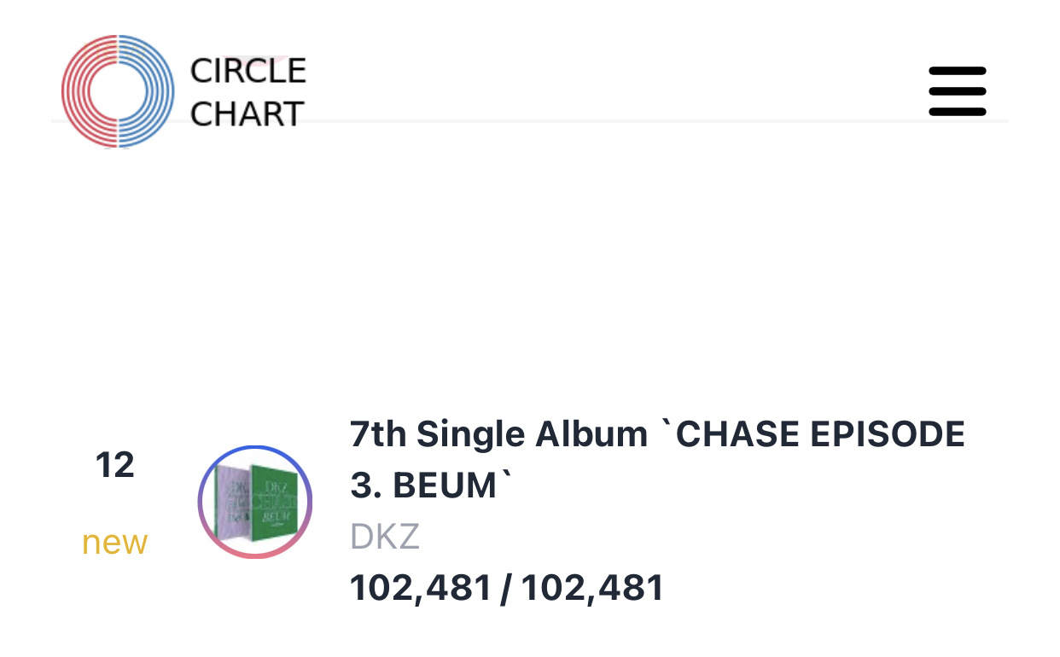Click the yellow 'new' rank status label
This screenshot has width=1060, height=657.
(x=115, y=543)
